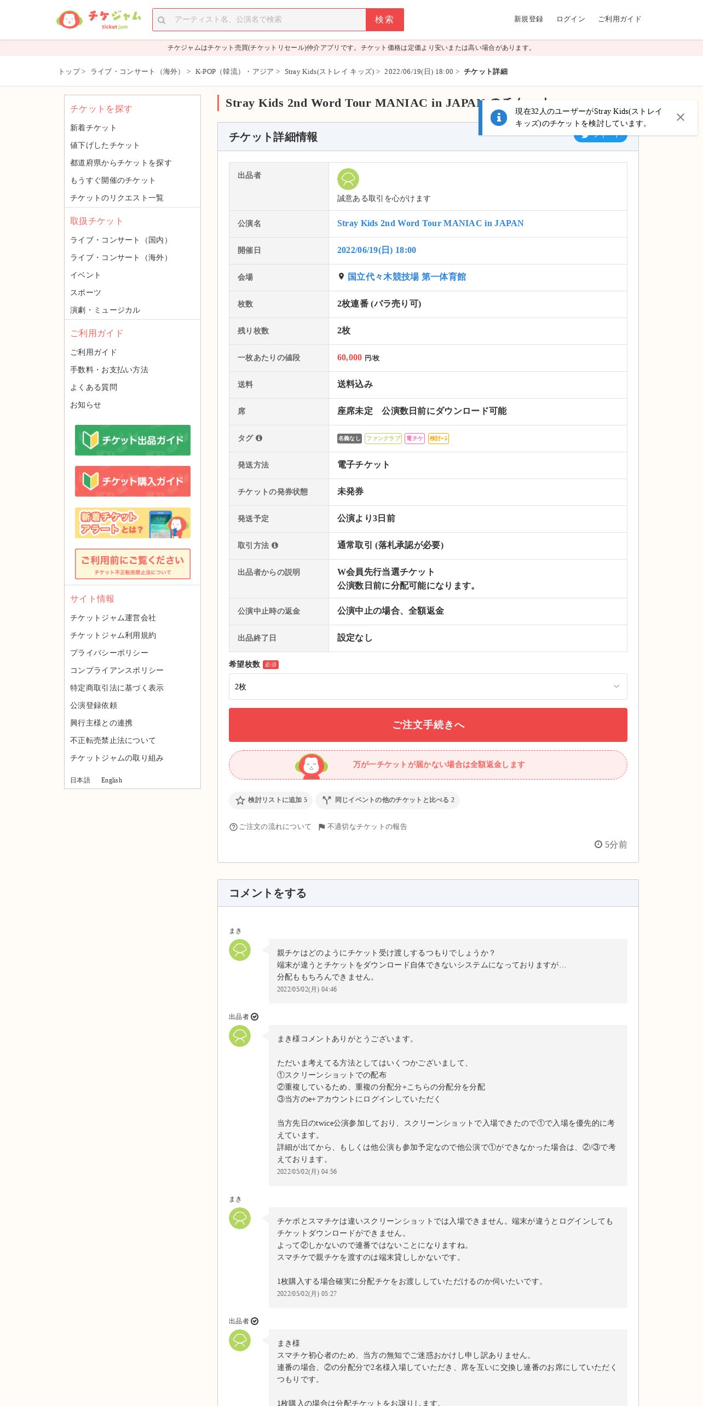The image size is (703, 1406).
Task: Open よくある質問 in the sidebar
Action: point(93,387)
